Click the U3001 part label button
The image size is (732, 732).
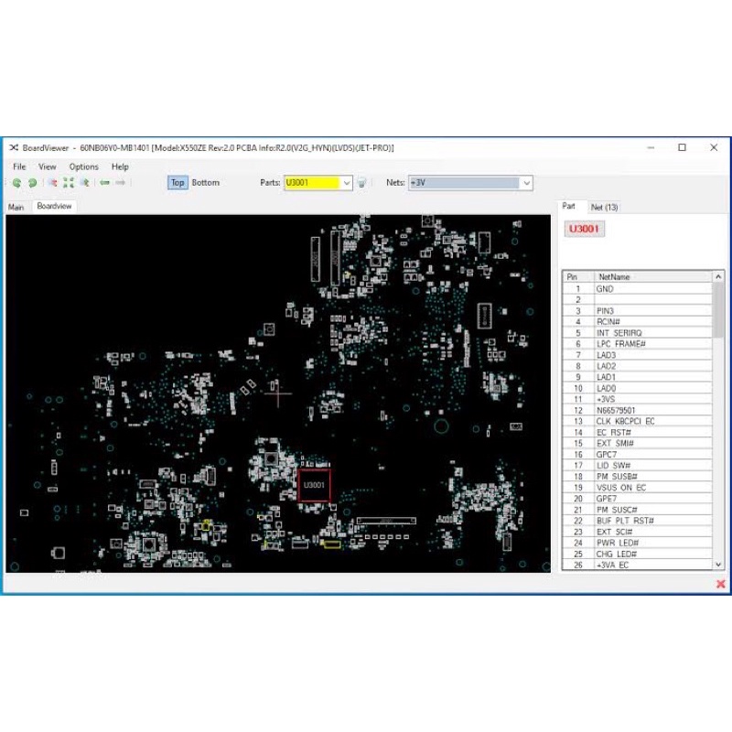pos(584,229)
